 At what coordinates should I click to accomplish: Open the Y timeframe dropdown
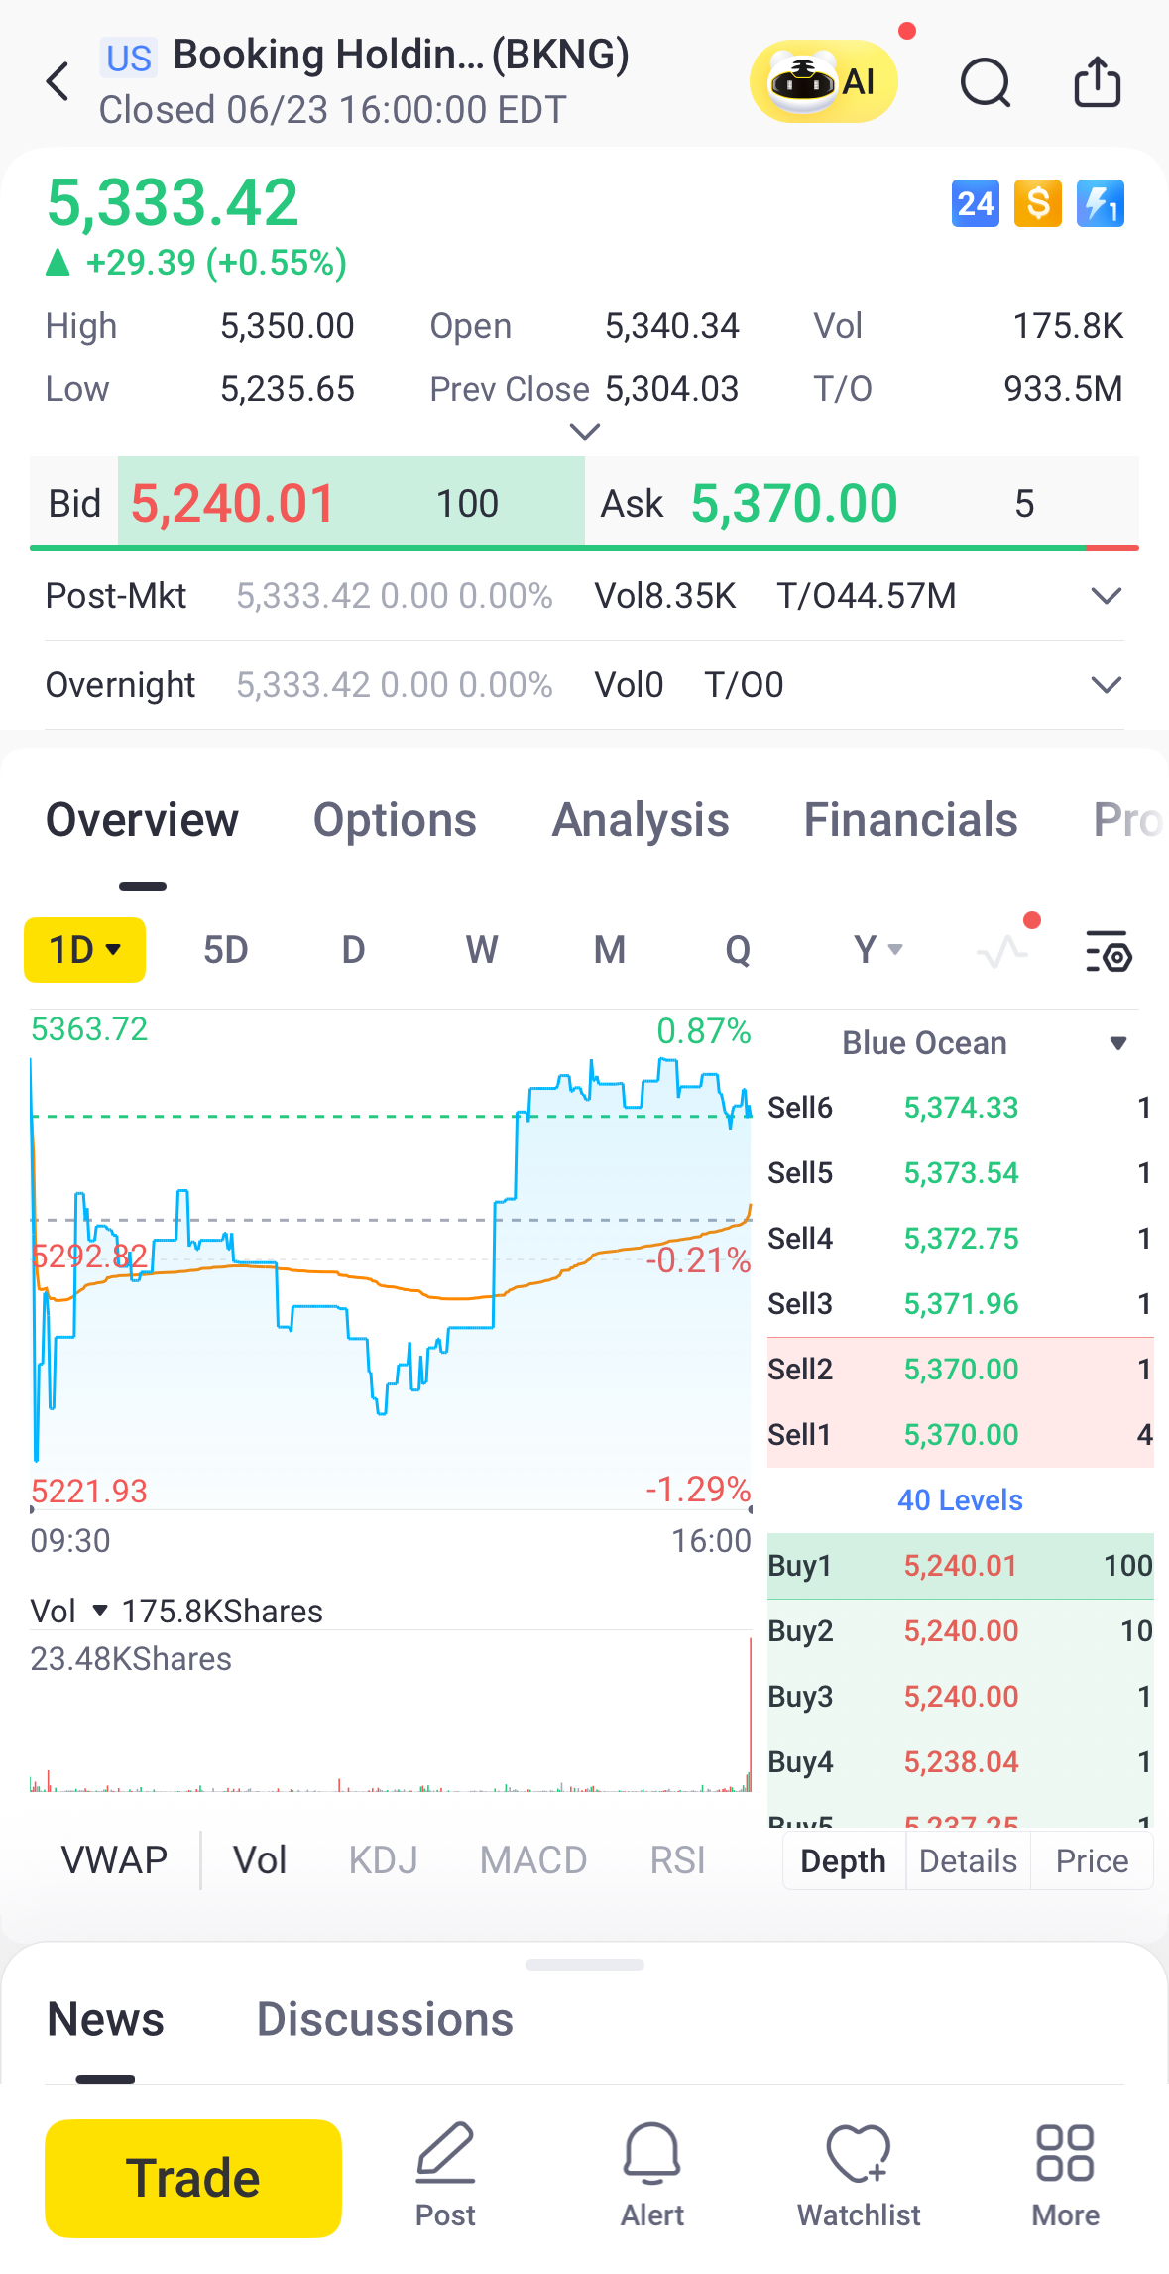(878, 950)
